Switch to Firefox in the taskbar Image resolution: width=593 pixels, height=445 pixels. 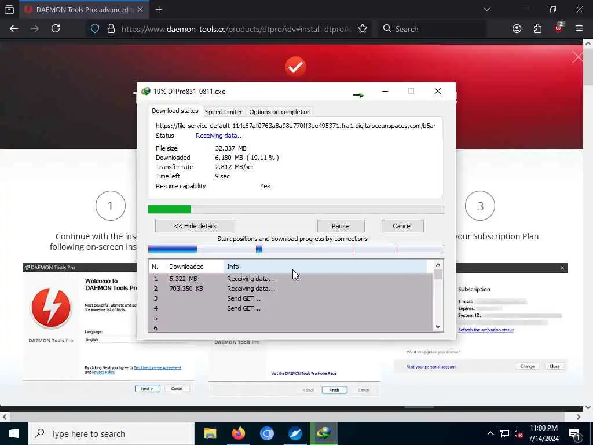pos(238,433)
